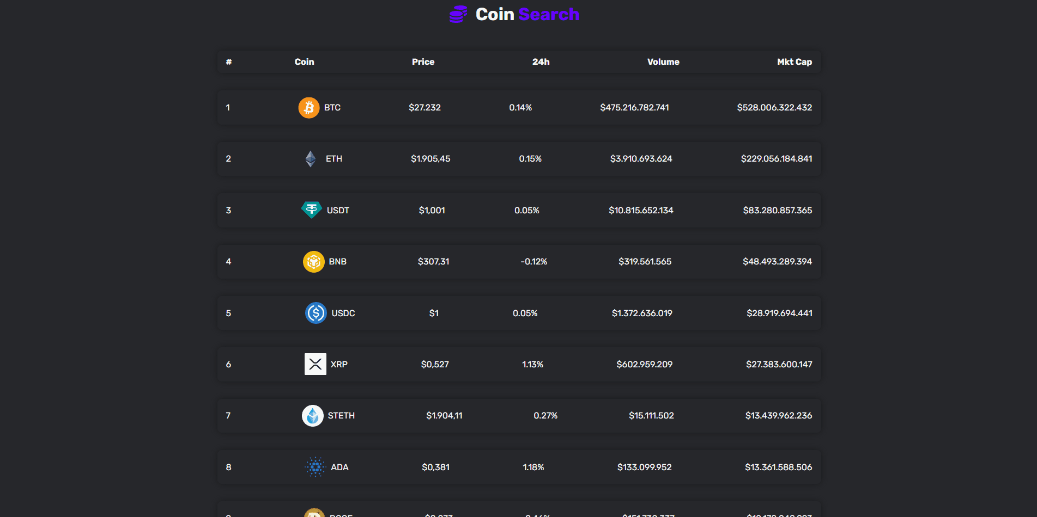Click ADA volume $133.099.952
The image size is (1037, 517).
(645, 467)
